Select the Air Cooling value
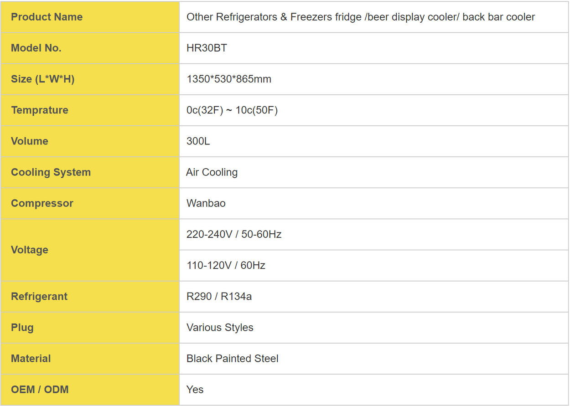 pos(212,172)
